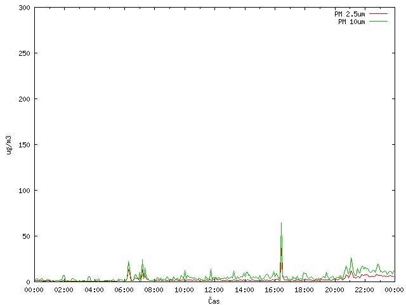
Task: Click the 16:00 time label
Action: [274, 290]
